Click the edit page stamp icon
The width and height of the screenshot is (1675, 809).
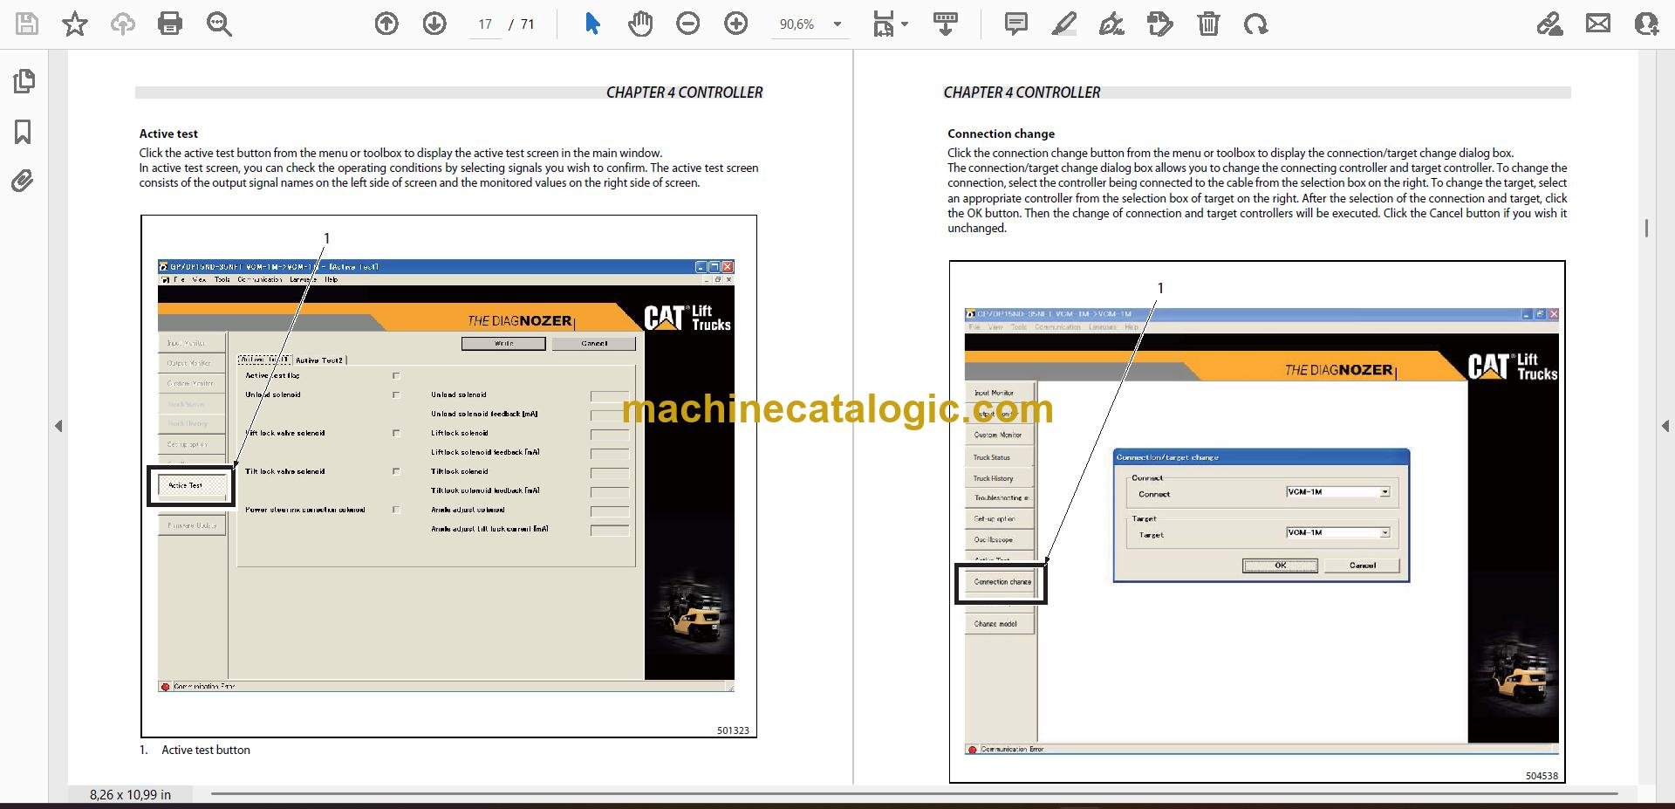(x=1160, y=24)
